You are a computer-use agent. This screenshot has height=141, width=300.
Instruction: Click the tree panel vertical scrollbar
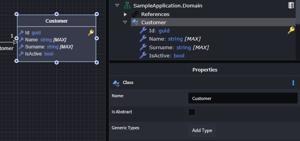pos(298,12)
